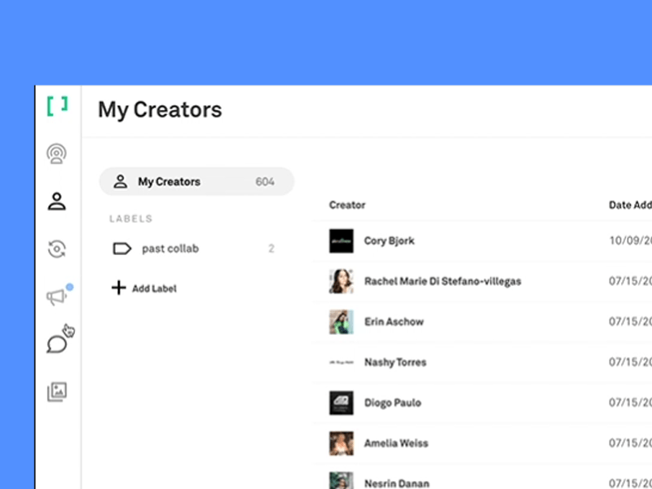Open the circular sync arrows sidebar icon
652x489 pixels.
[x=56, y=249]
